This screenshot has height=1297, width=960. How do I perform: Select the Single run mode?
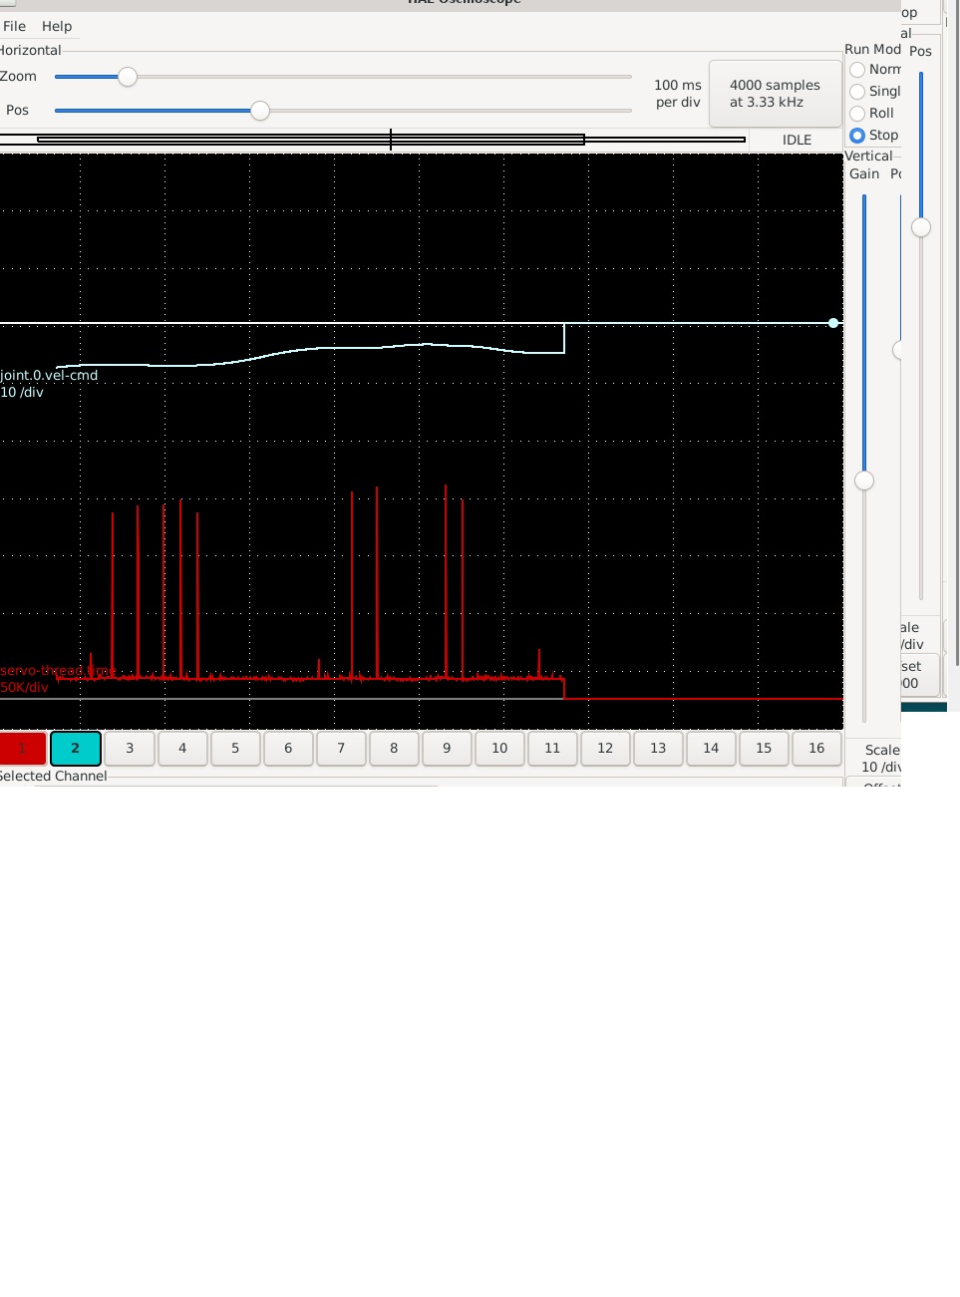[x=858, y=91]
